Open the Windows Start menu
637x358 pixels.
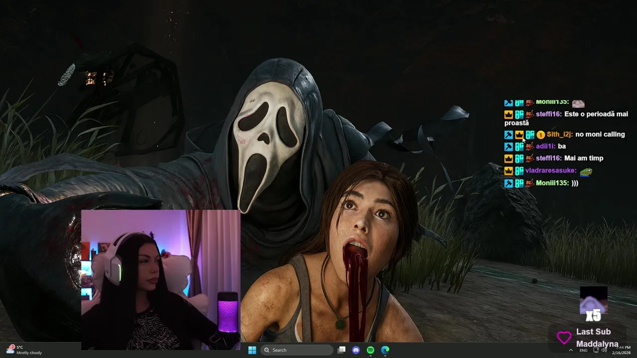point(252,350)
